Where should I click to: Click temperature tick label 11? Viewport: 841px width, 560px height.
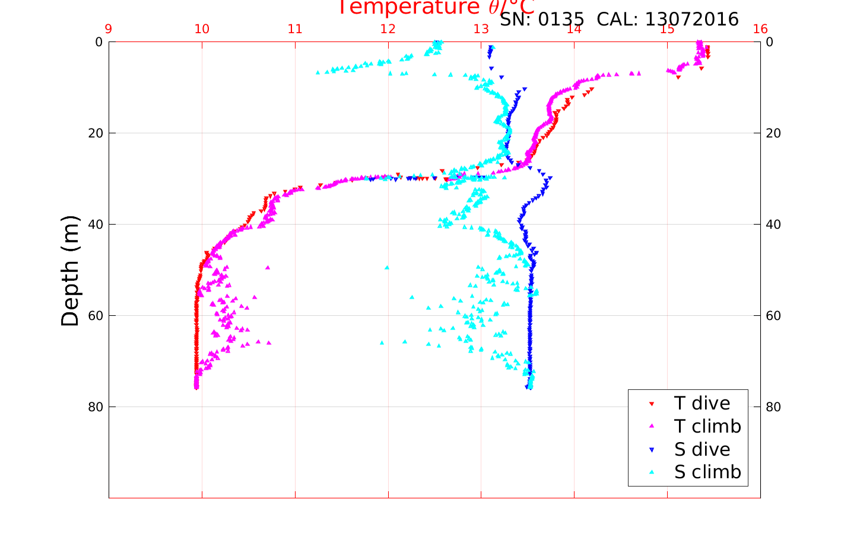[x=295, y=30]
